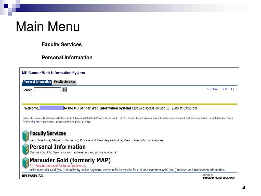
Task: Focus the Search text field
Action: (47, 90)
